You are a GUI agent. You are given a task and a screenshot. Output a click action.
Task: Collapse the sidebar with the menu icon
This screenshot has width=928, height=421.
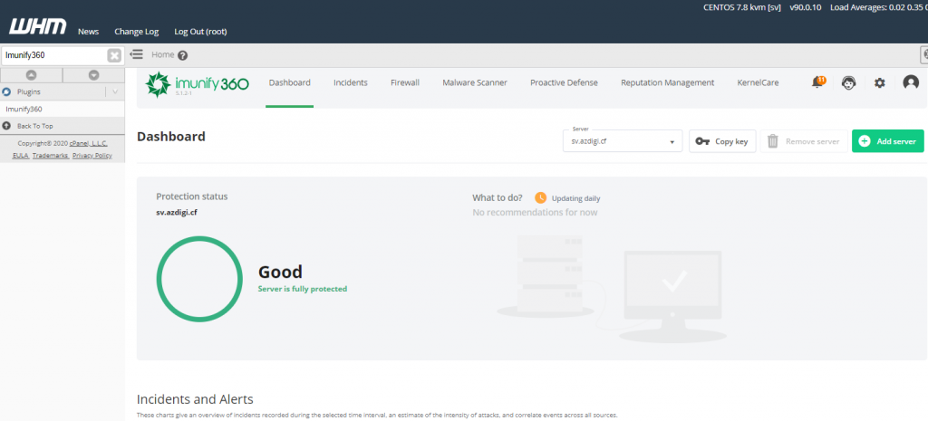pyautogui.click(x=137, y=54)
